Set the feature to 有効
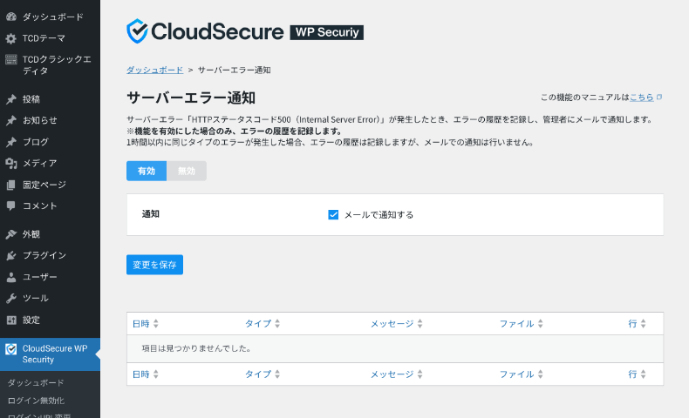689x418 pixels. pyautogui.click(x=147, y=171)
